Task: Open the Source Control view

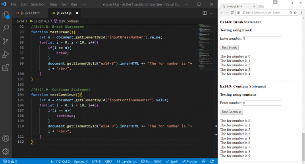Action: pyautogui.click(x=6, y=41)
